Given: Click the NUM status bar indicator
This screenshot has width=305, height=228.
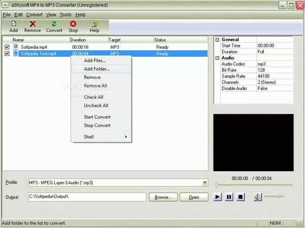Looking at the screenshot, I should [x=275, y=223].
